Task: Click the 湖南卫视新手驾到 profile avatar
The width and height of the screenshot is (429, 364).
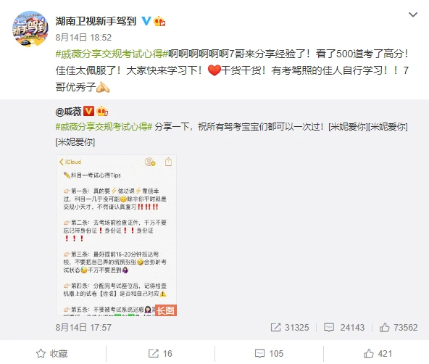Action: point(30,29)
